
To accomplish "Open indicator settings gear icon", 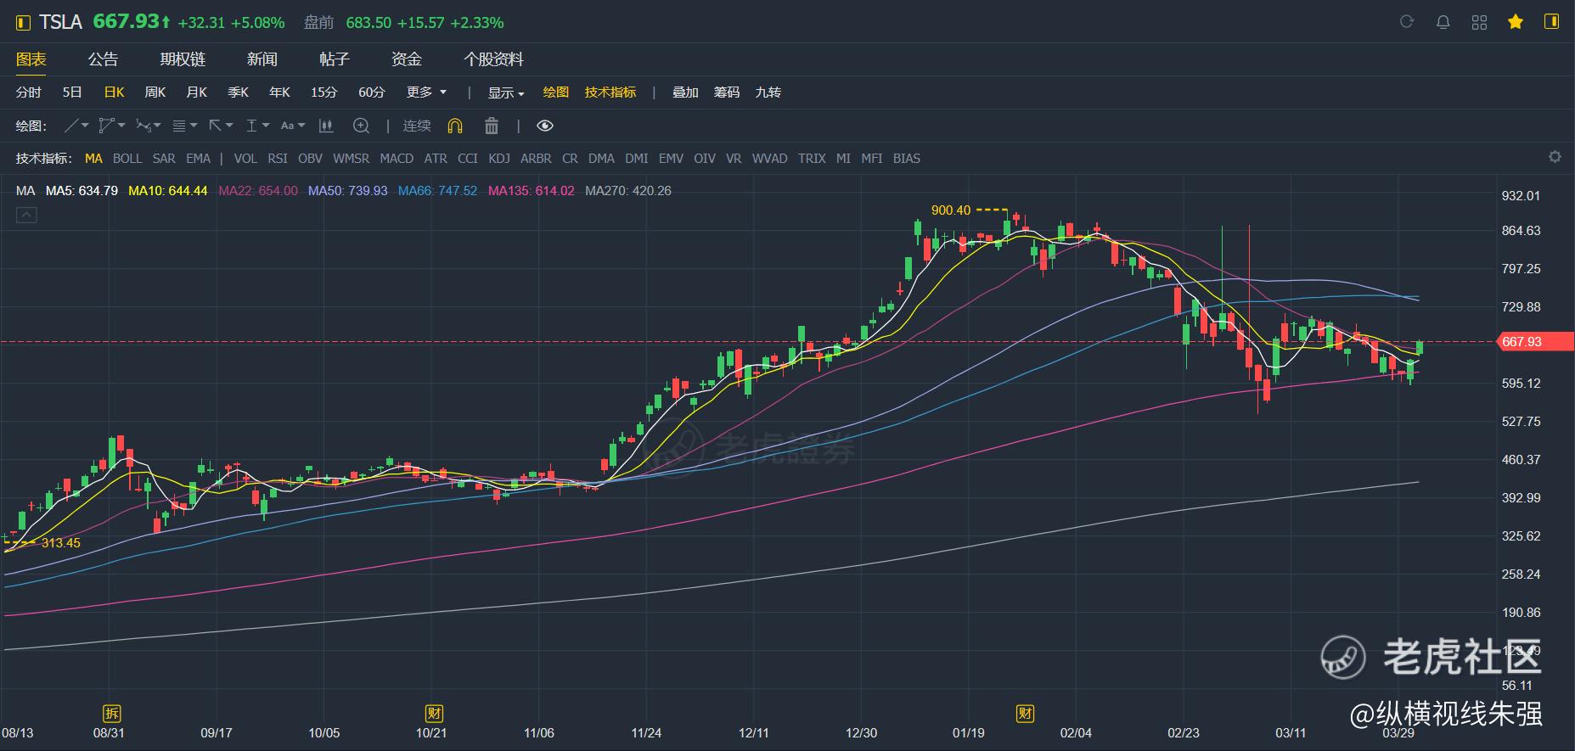I will pyautogui.click(x=1555, y=157).
